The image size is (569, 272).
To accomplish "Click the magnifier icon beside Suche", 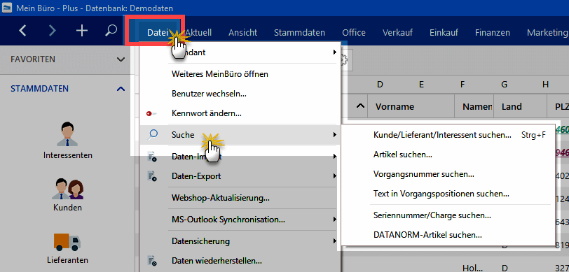I will (152, 135).
